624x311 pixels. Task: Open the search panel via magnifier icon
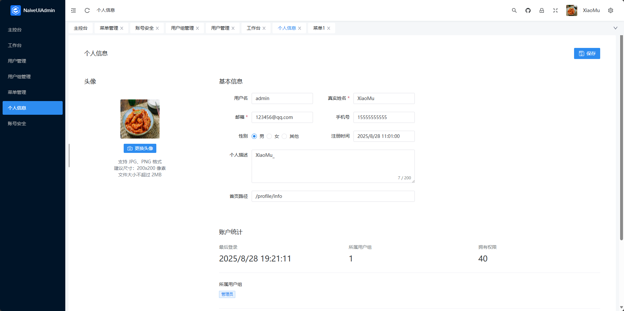click(x=514, y=10)
